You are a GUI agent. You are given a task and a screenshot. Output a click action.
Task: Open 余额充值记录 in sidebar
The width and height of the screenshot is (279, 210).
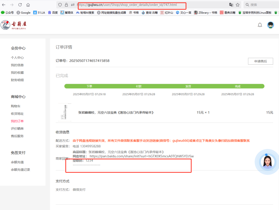coord(20,170)
